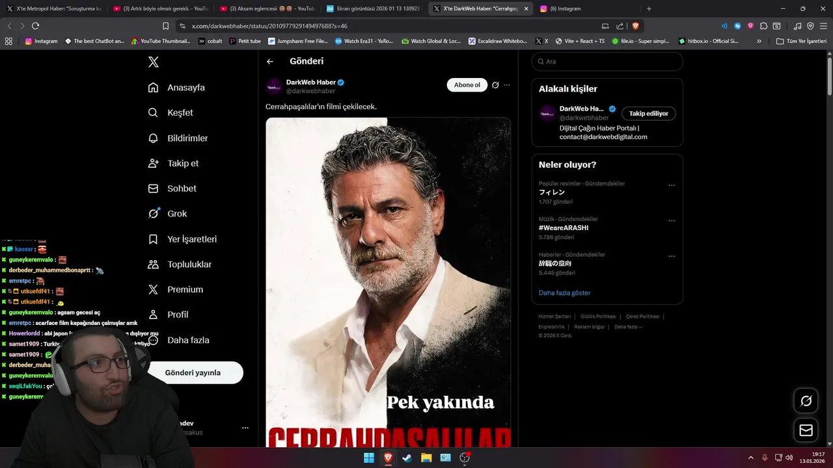833x468 pixels.
Task: Click Daha fazla göster link
Action: [x=564, y=292]
